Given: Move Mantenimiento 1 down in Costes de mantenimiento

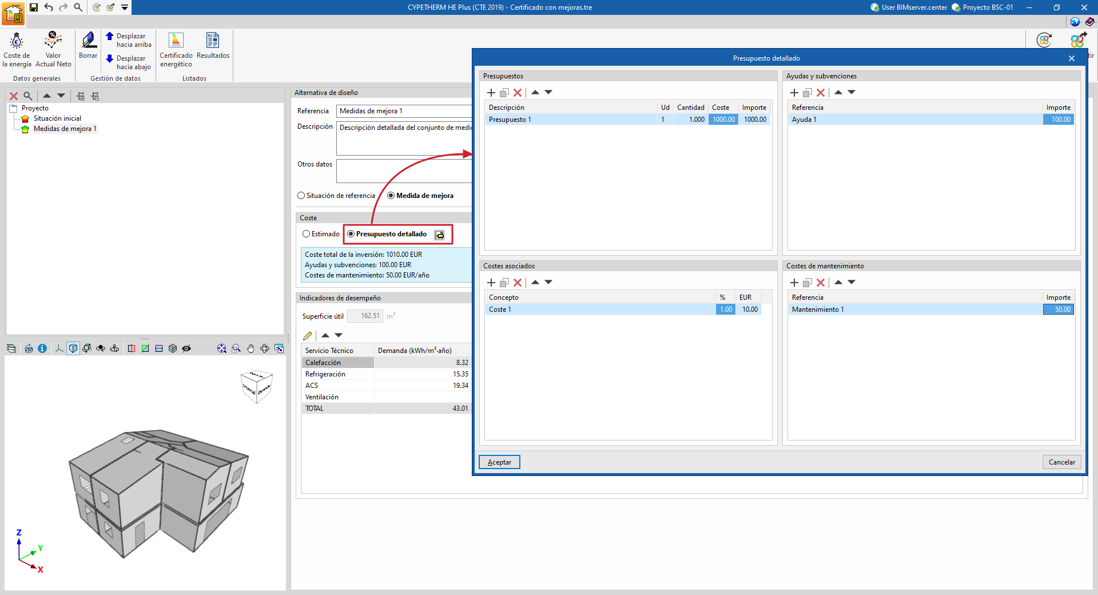Looking at the screenshot, I should tap(852, 282).
